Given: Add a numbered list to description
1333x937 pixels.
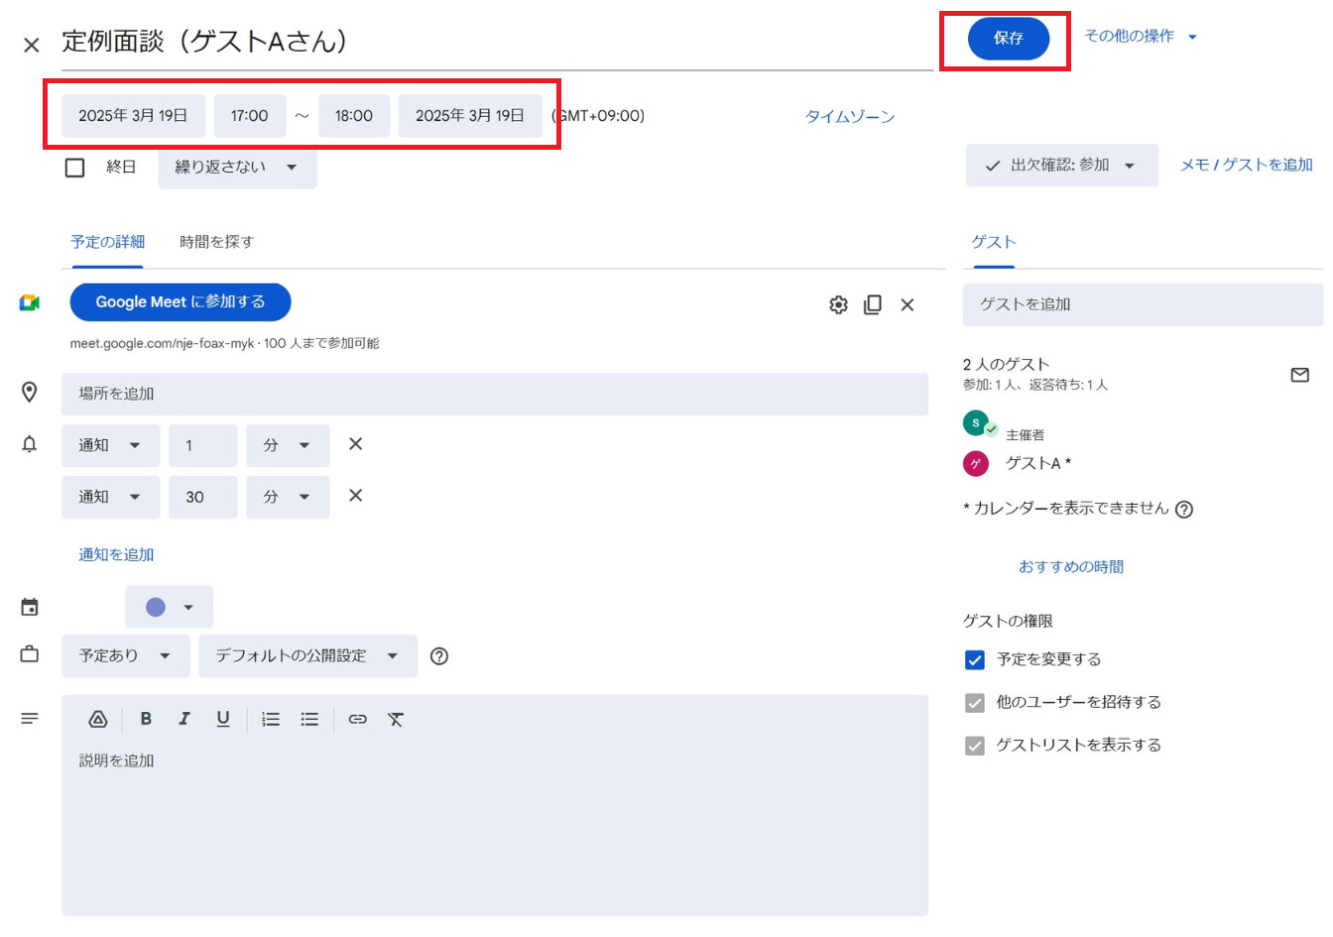Looking at the screenshot, I should pyautogui.click(x=271, y=720).
